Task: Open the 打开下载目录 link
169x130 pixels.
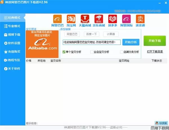Action: pos(155,52)
